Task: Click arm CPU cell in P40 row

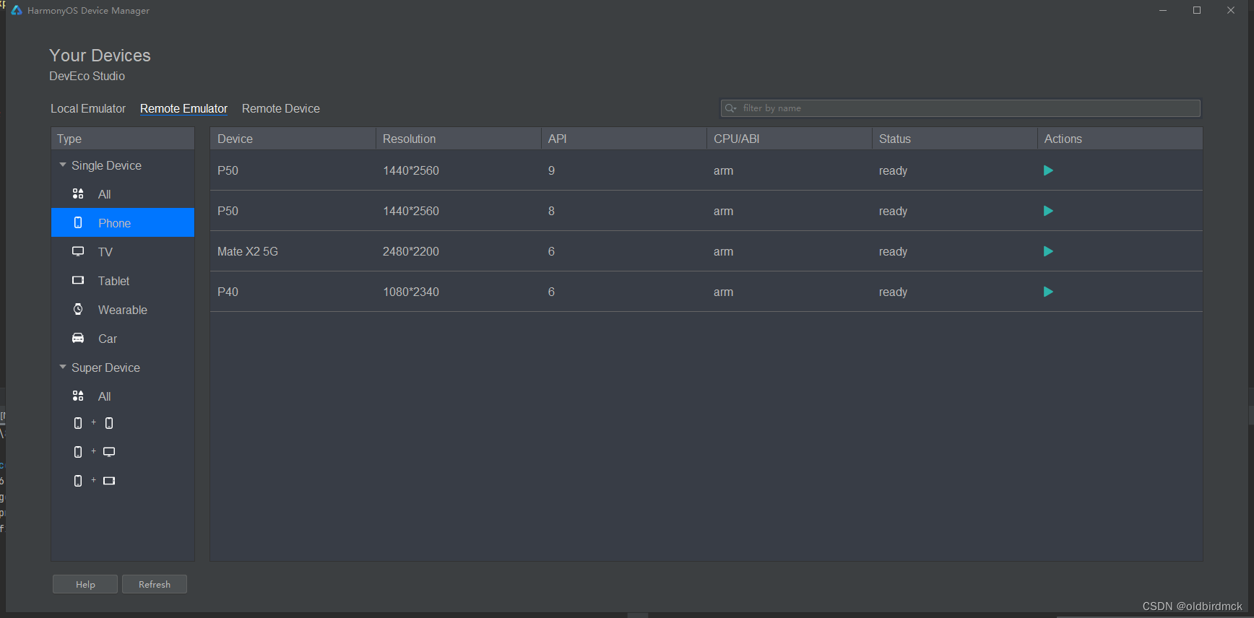Action: click(723, 292)
